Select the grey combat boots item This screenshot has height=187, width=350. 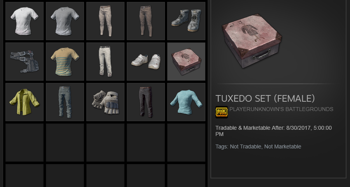pyautogui.click(x=186, y=21)
